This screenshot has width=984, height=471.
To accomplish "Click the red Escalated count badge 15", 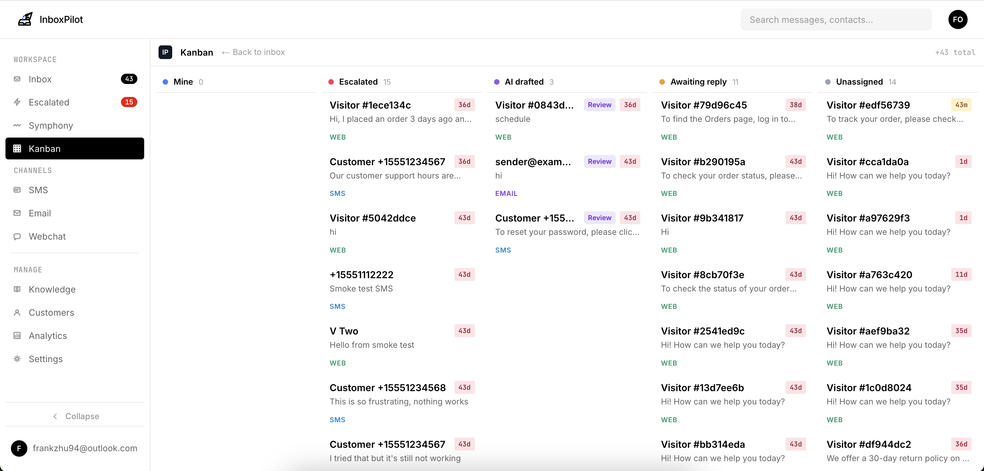I will click(129, 102).
